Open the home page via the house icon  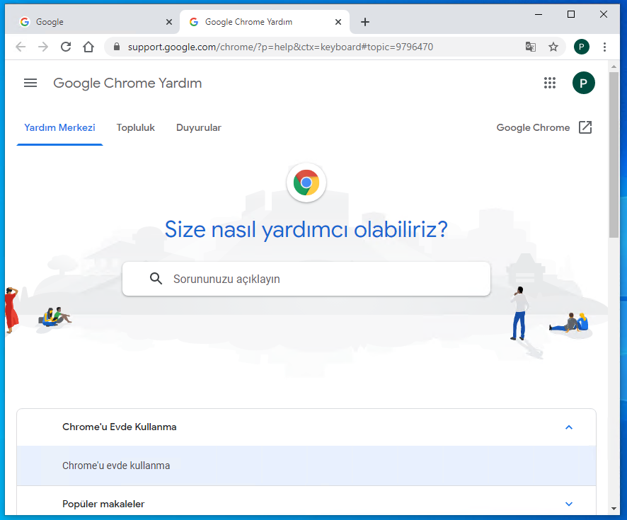[88, 47]
